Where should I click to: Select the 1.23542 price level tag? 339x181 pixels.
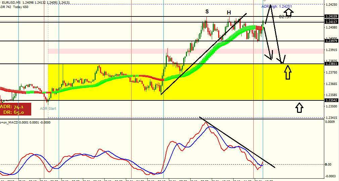331,100
